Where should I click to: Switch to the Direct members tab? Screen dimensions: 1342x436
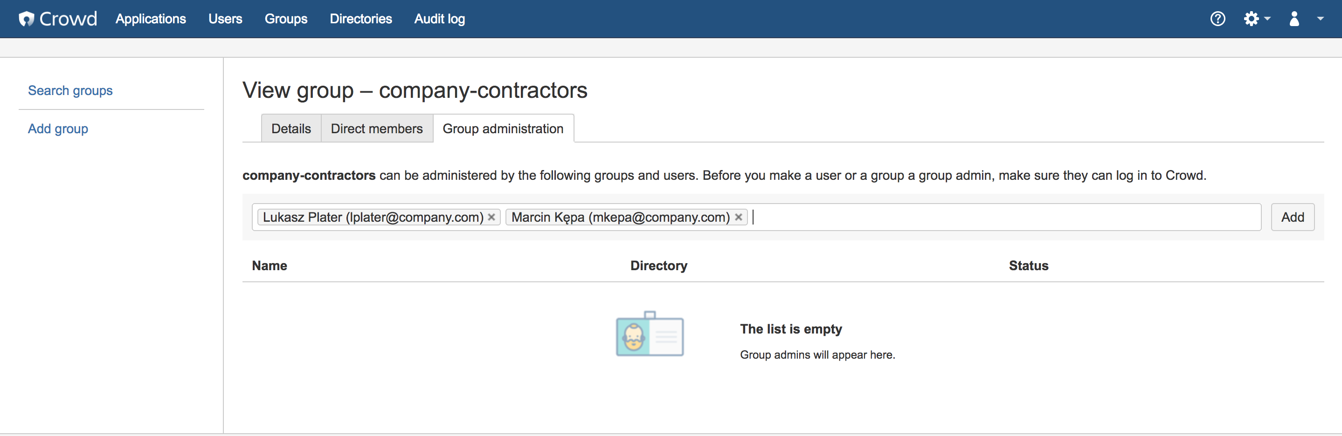tap(377, 129)
